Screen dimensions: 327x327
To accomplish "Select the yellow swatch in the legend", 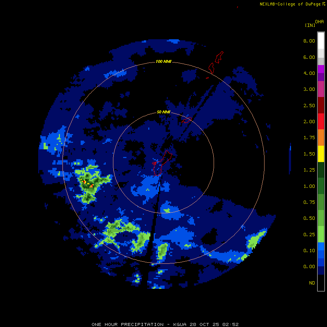I will click(x=321, y=154).
